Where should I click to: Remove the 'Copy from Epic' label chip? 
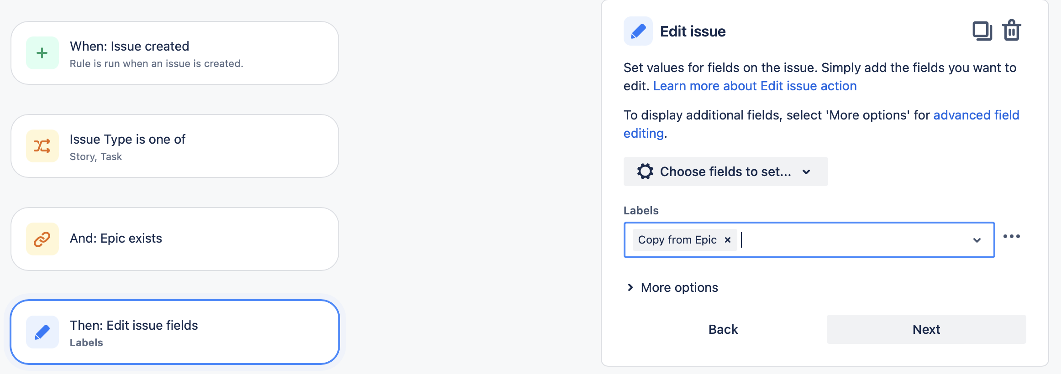click(728, 240)
